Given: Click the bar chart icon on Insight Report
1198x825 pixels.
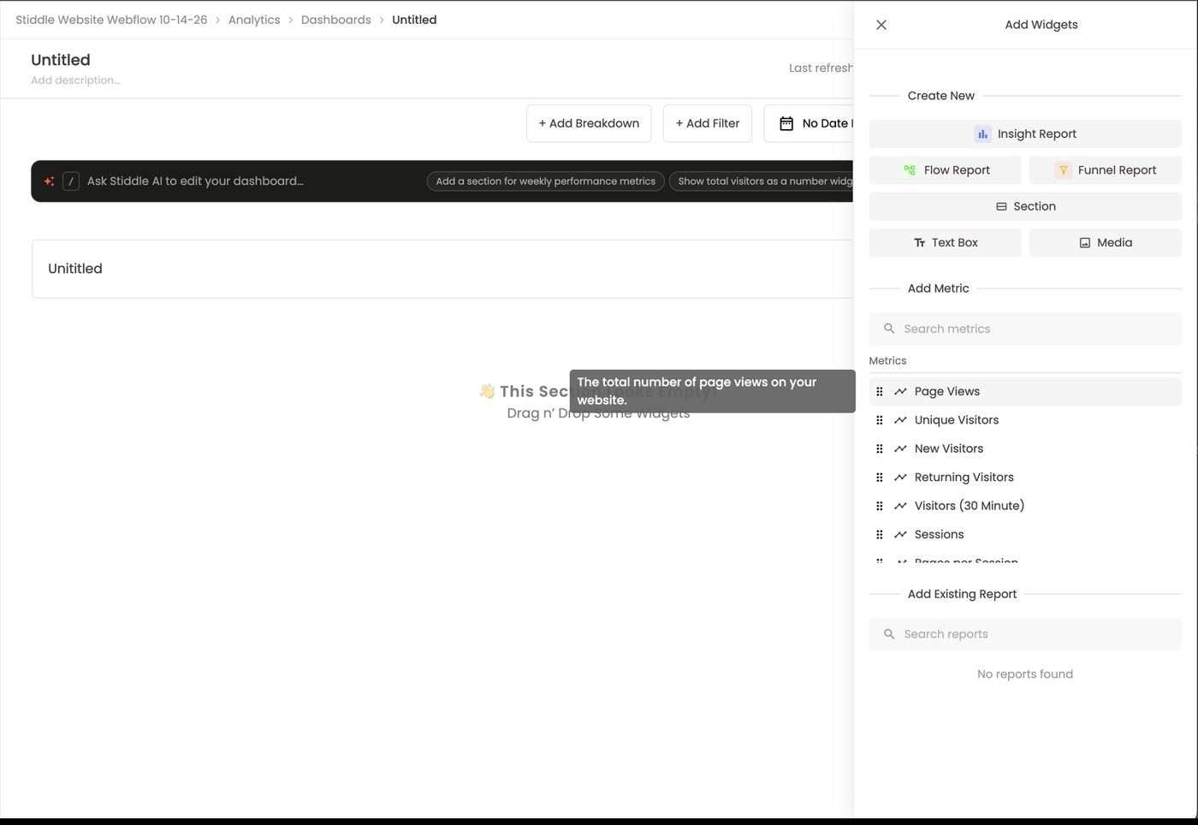Looking at the screenshot, I should pos(982,134).
